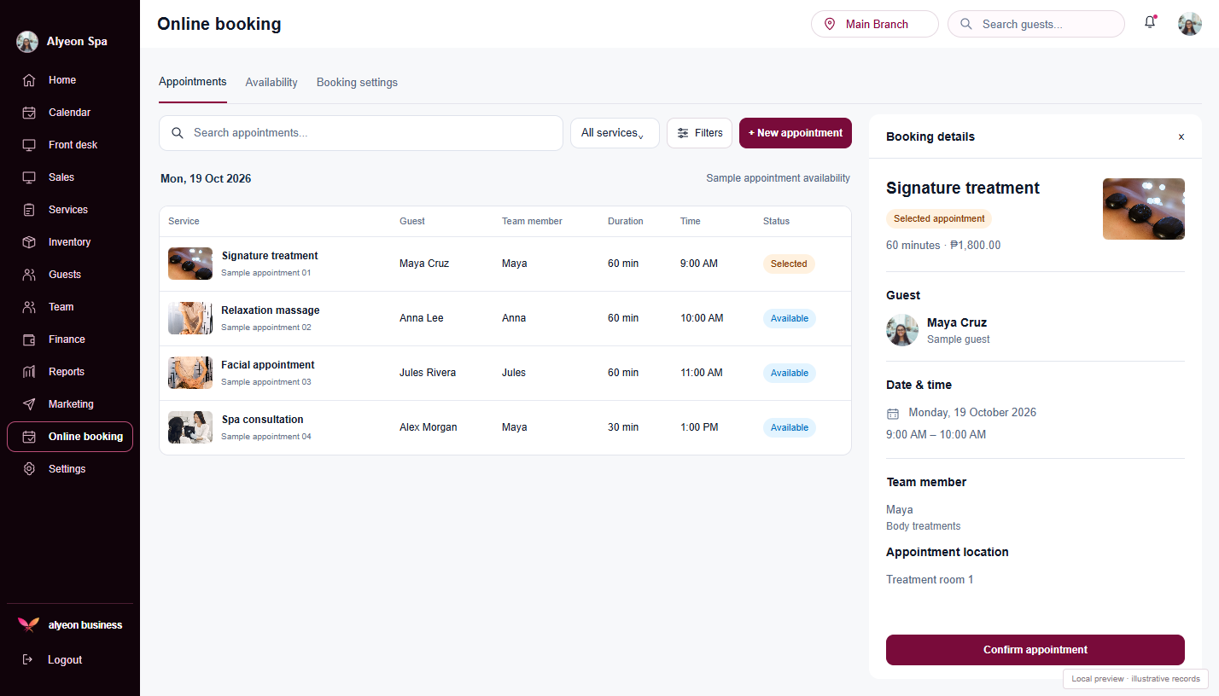Image resolution: width=1219 pixels, height=696 pixels.
Task: Click the Facial appointment thumbnail
Action: (x=190, y=373)
